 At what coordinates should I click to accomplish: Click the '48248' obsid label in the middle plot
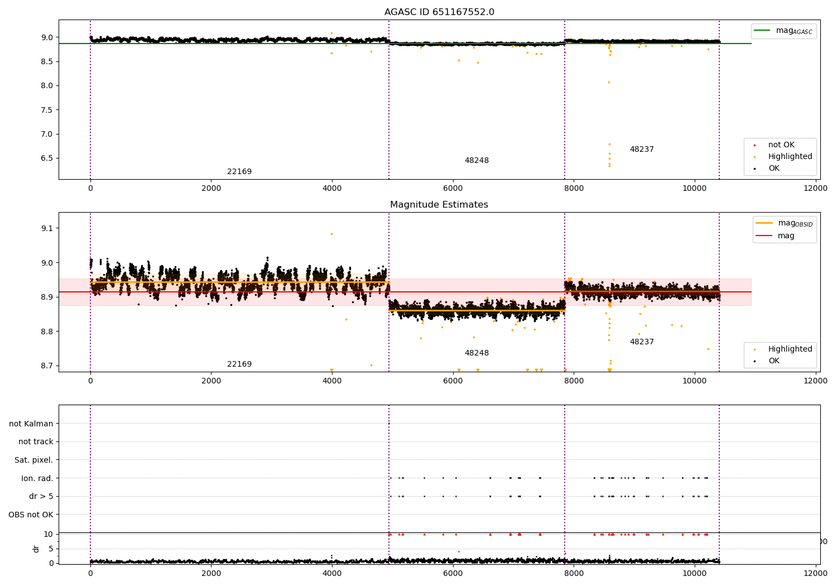(477, 353)
